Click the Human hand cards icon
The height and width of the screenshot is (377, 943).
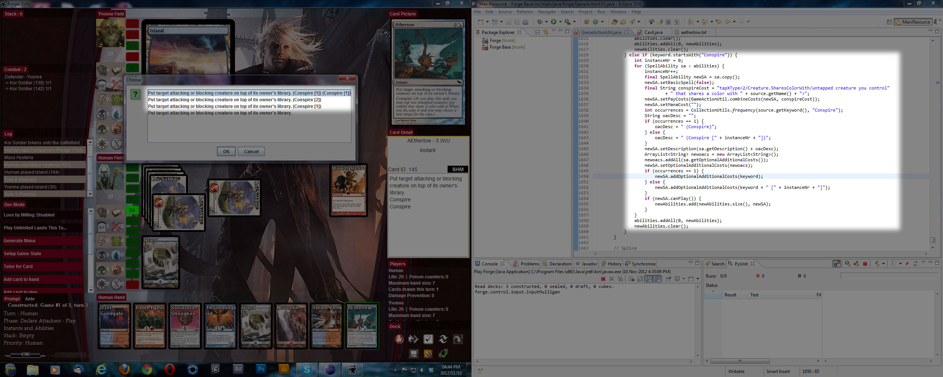coord(102,212)
